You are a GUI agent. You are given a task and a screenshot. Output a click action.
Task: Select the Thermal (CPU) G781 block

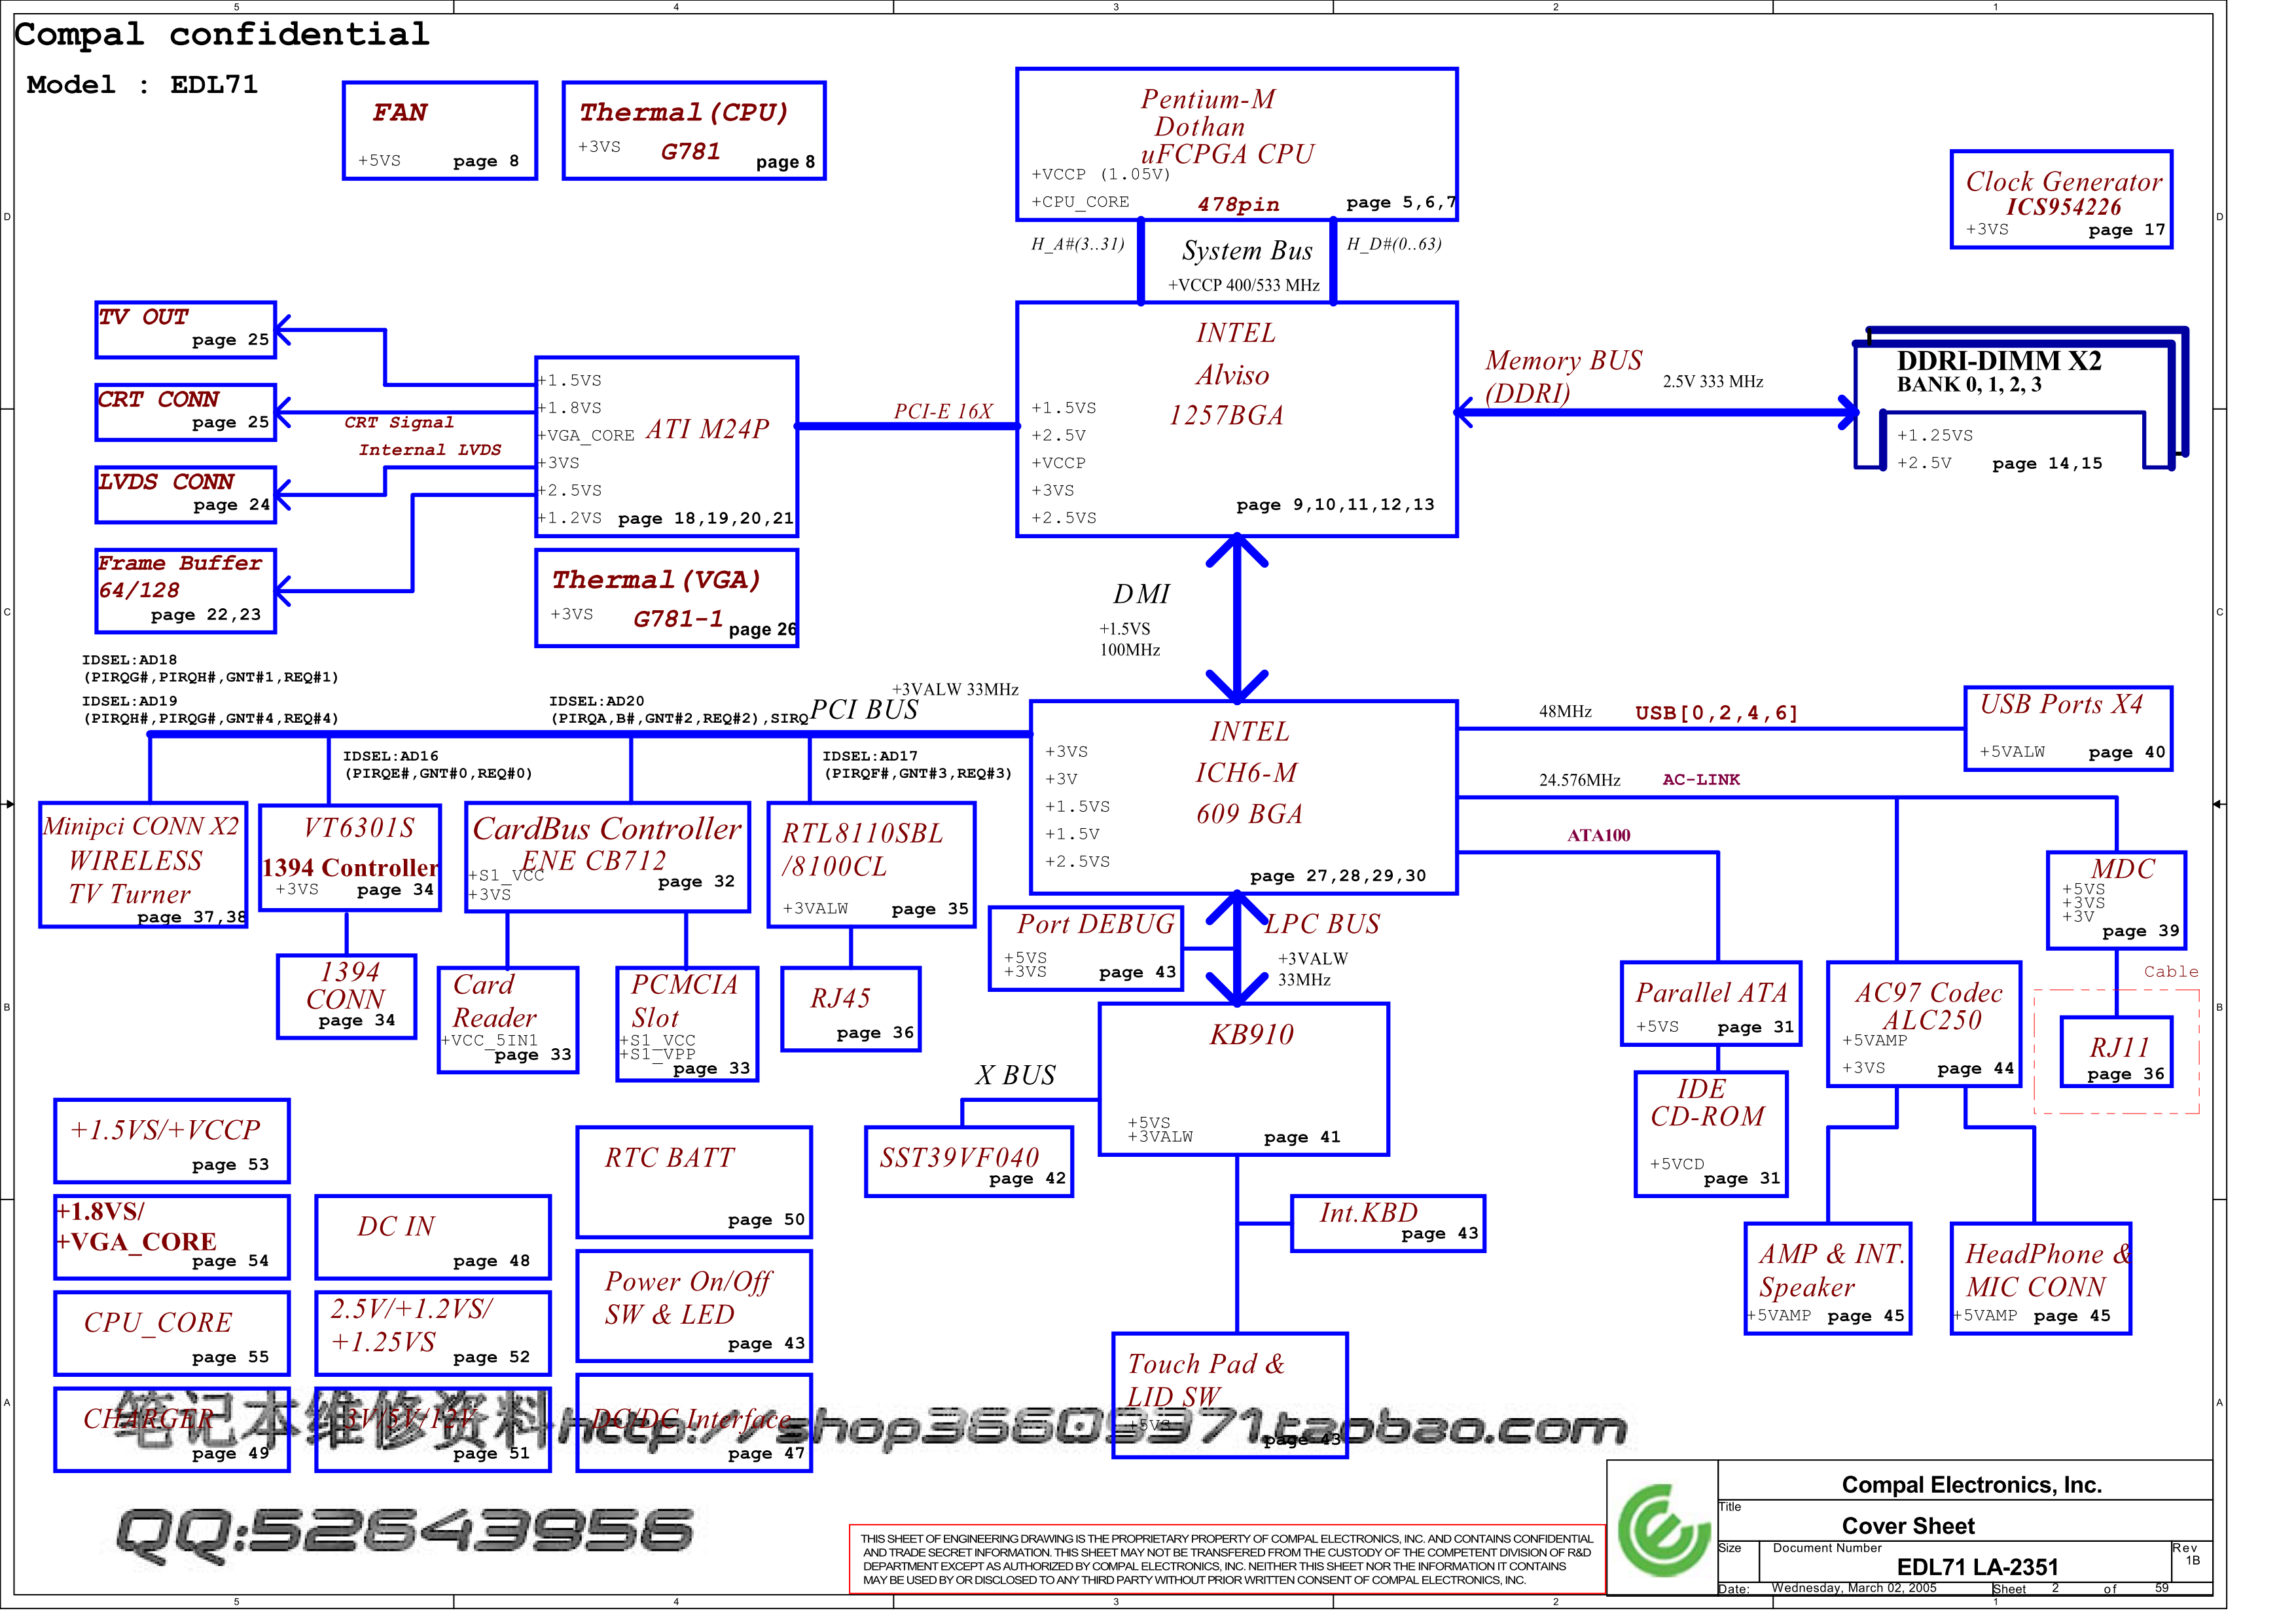click(x=694, y=131)
